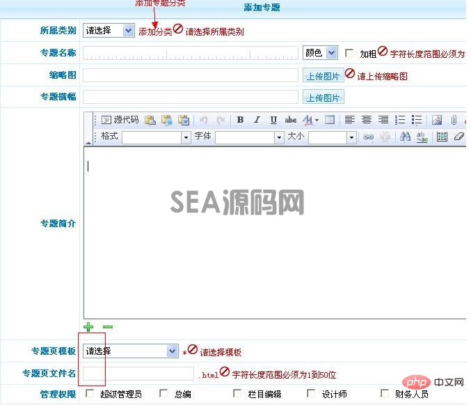Viewport: 471px width, 405px height.
Task: Click green minus to shrink editor
Action: 108,327
